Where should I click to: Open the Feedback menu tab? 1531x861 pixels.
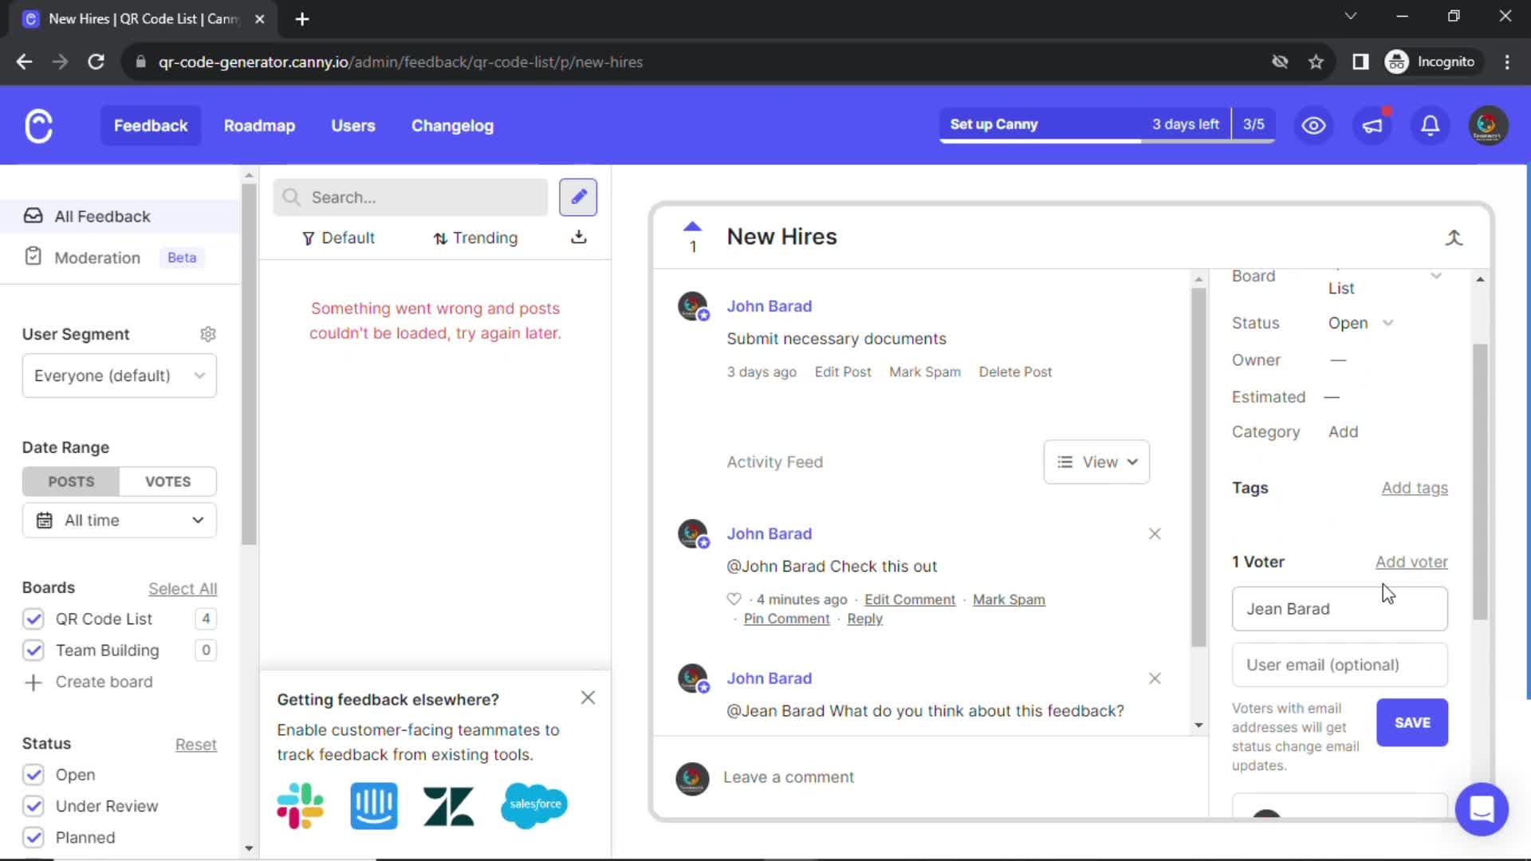(151, 125)
